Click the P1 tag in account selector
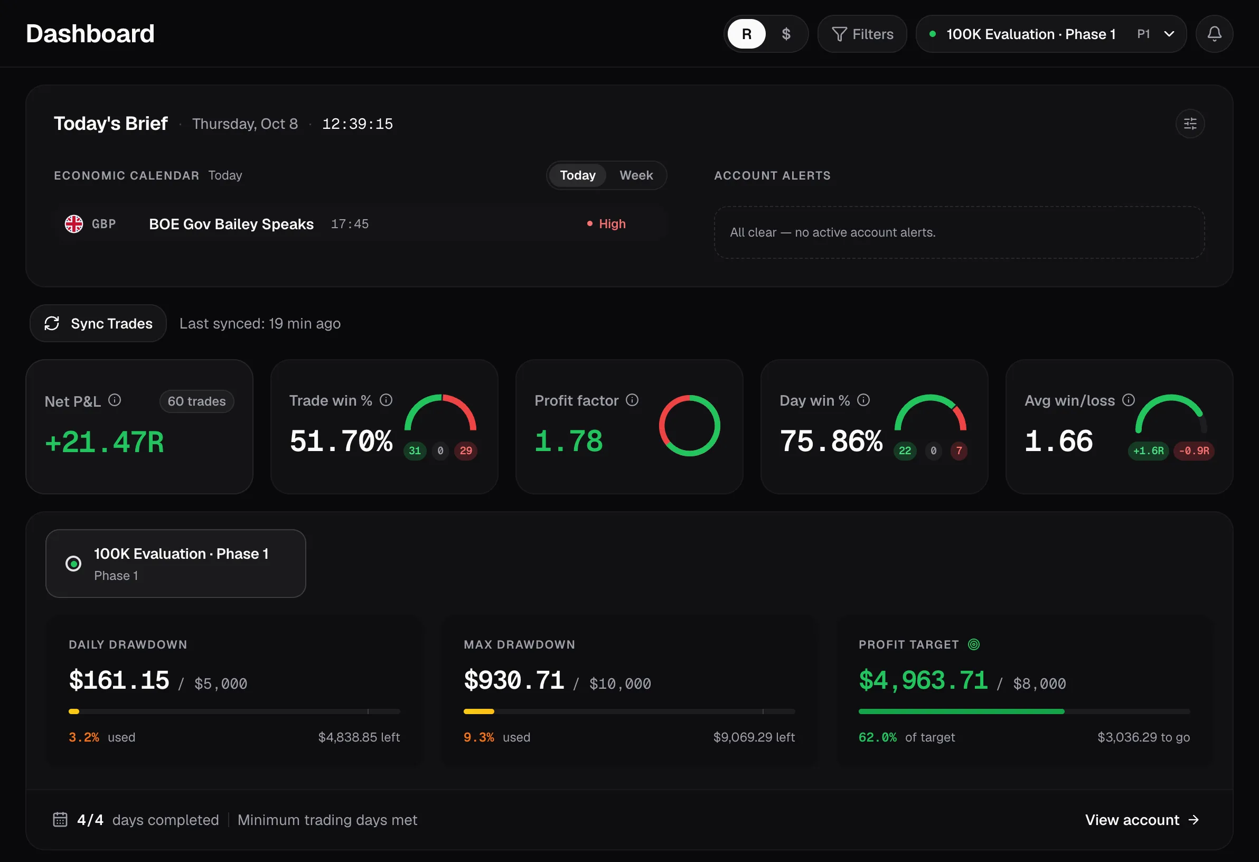 click(x=1143, y=34)
